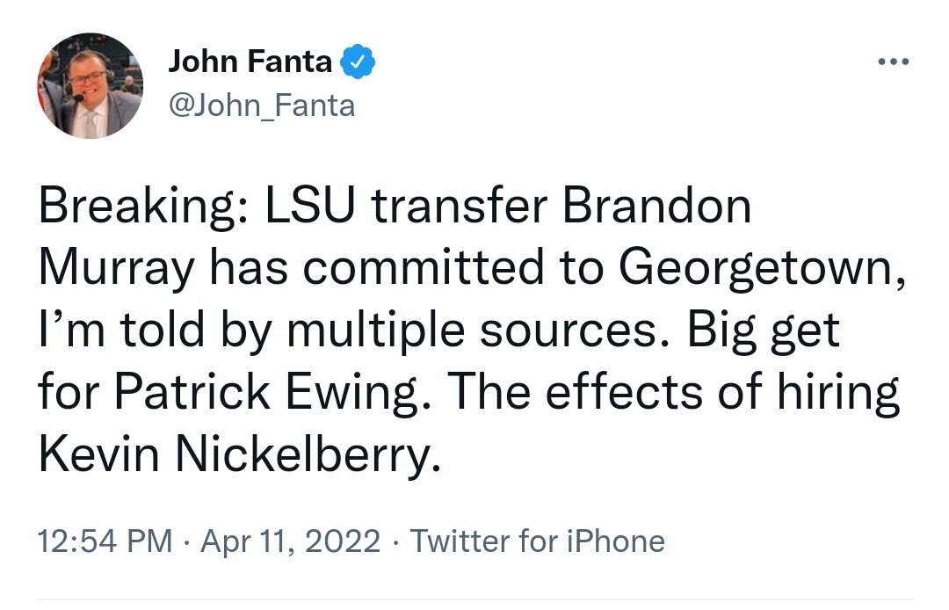Click the word hiring in the tweet
This screenshot has width=949, height=610.
click(838, 392)
